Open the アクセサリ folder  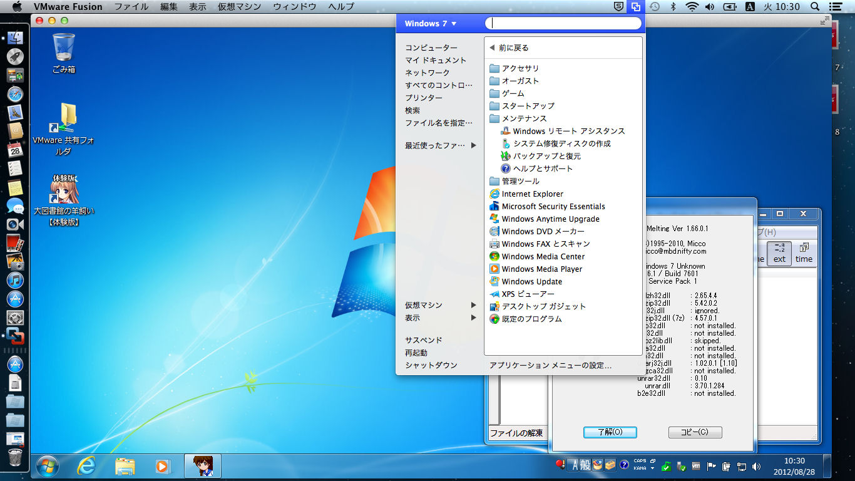(x=514, y=68)
